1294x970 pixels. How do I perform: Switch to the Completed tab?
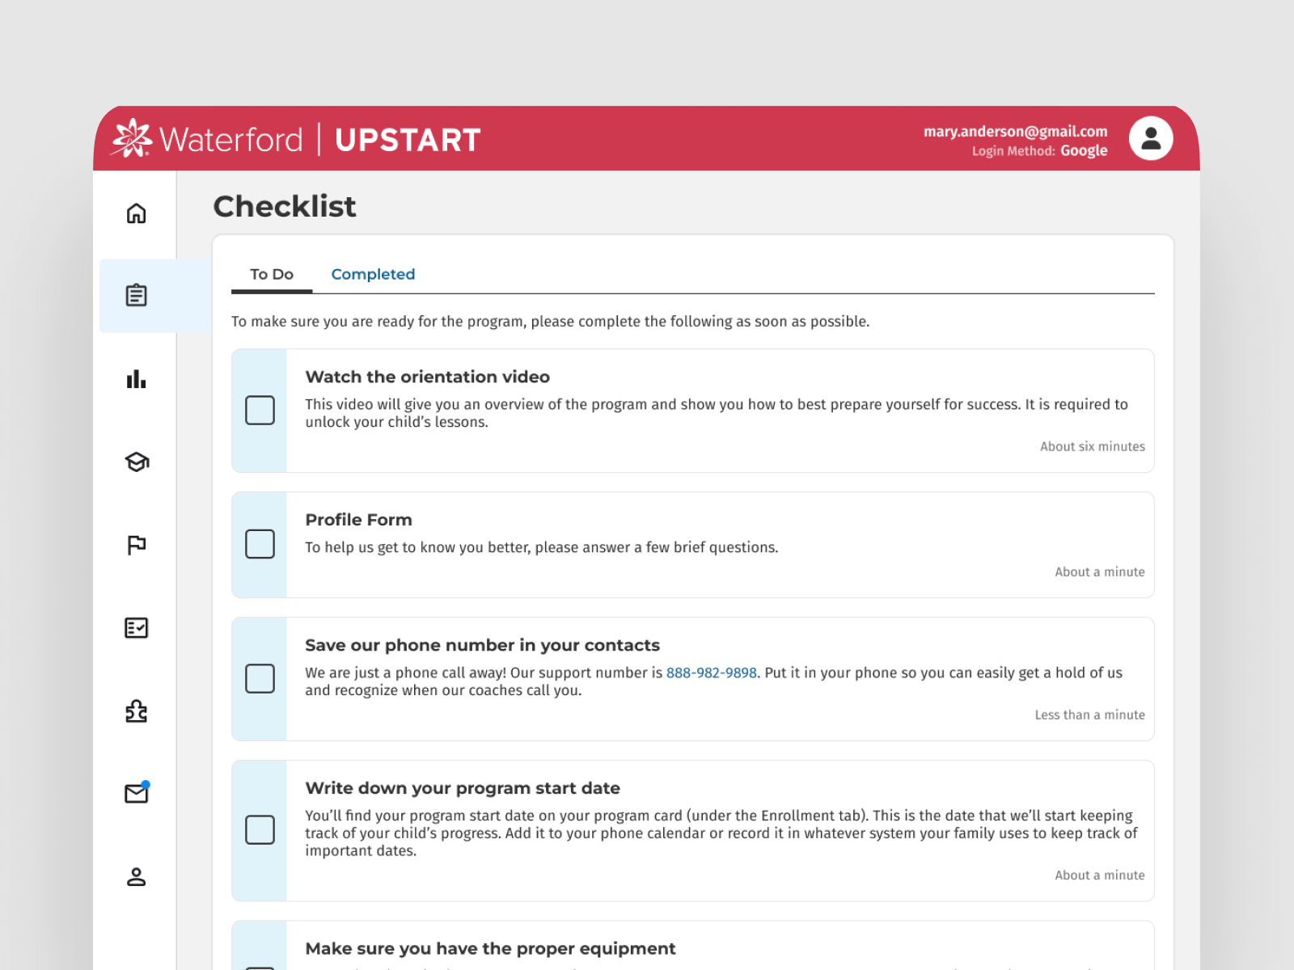373,275
